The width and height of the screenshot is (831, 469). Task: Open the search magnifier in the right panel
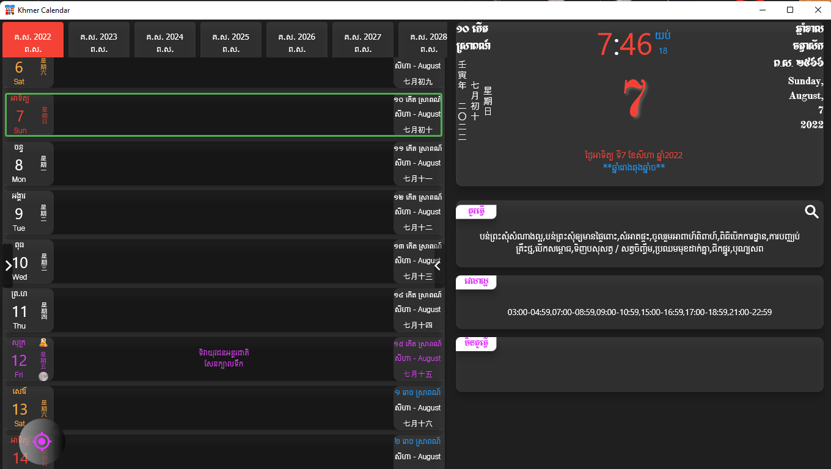[x=811, y=212]
